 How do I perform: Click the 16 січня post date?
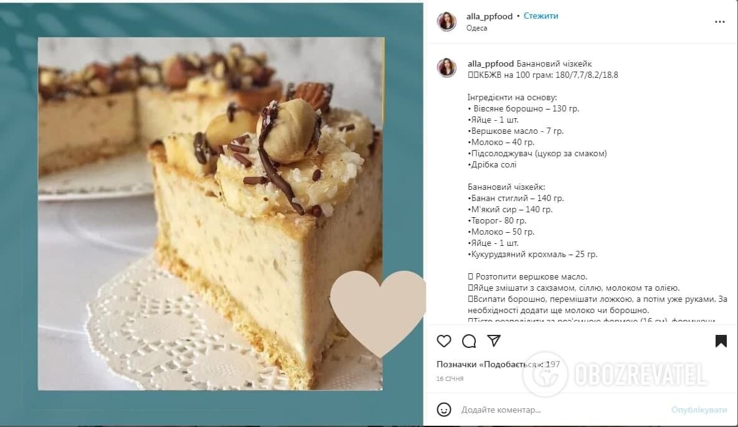[x=450, y=378]
